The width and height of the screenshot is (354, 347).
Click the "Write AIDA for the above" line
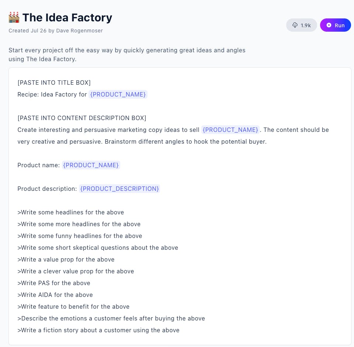pos(55,295)
